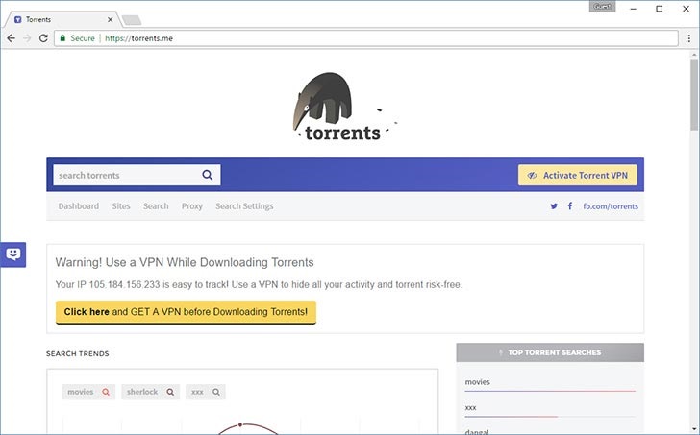Click movies in top torrent searches
Image resolution: width=700 pixels, height=435 pixels.
(477, 382)
